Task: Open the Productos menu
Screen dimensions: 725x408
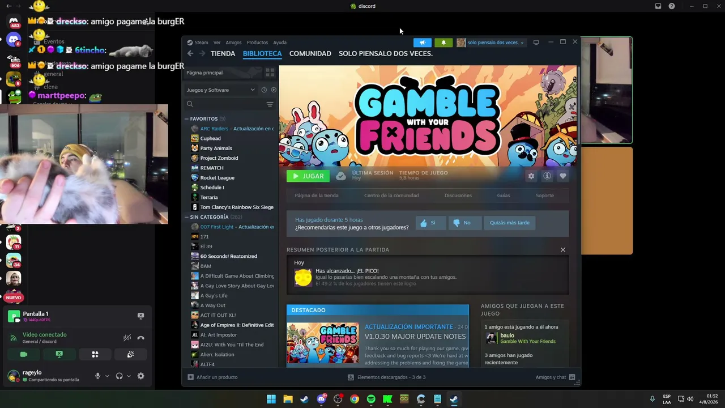Action: [257, 42]
